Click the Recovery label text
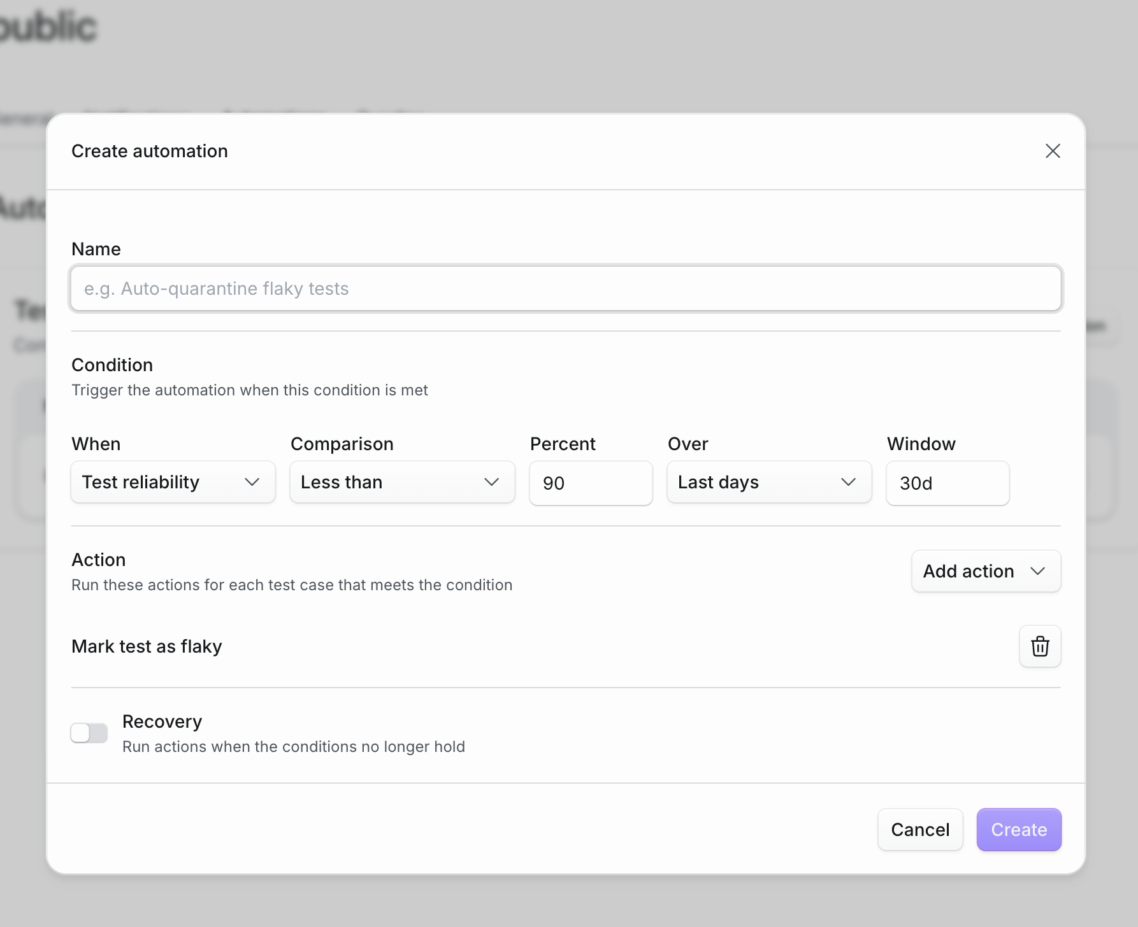The width and height of the screenshot is (1138, 927). pyautogui.click(x=162, y=721)
